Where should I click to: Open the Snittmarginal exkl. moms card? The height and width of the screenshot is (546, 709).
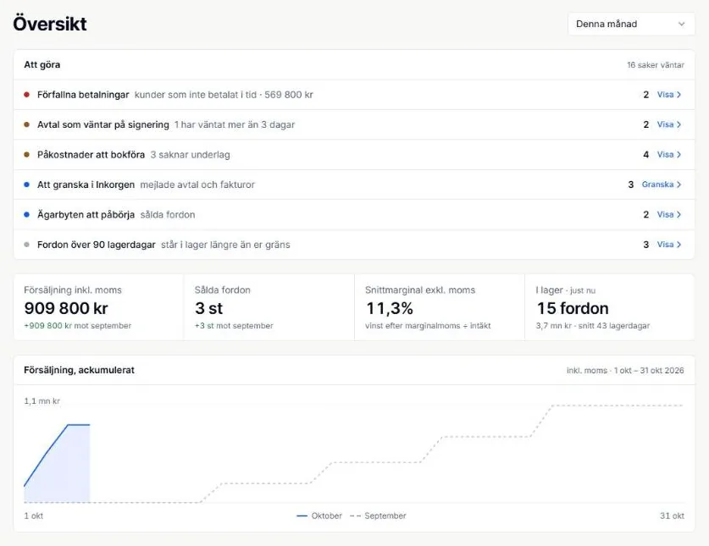(x=440, y=307)
